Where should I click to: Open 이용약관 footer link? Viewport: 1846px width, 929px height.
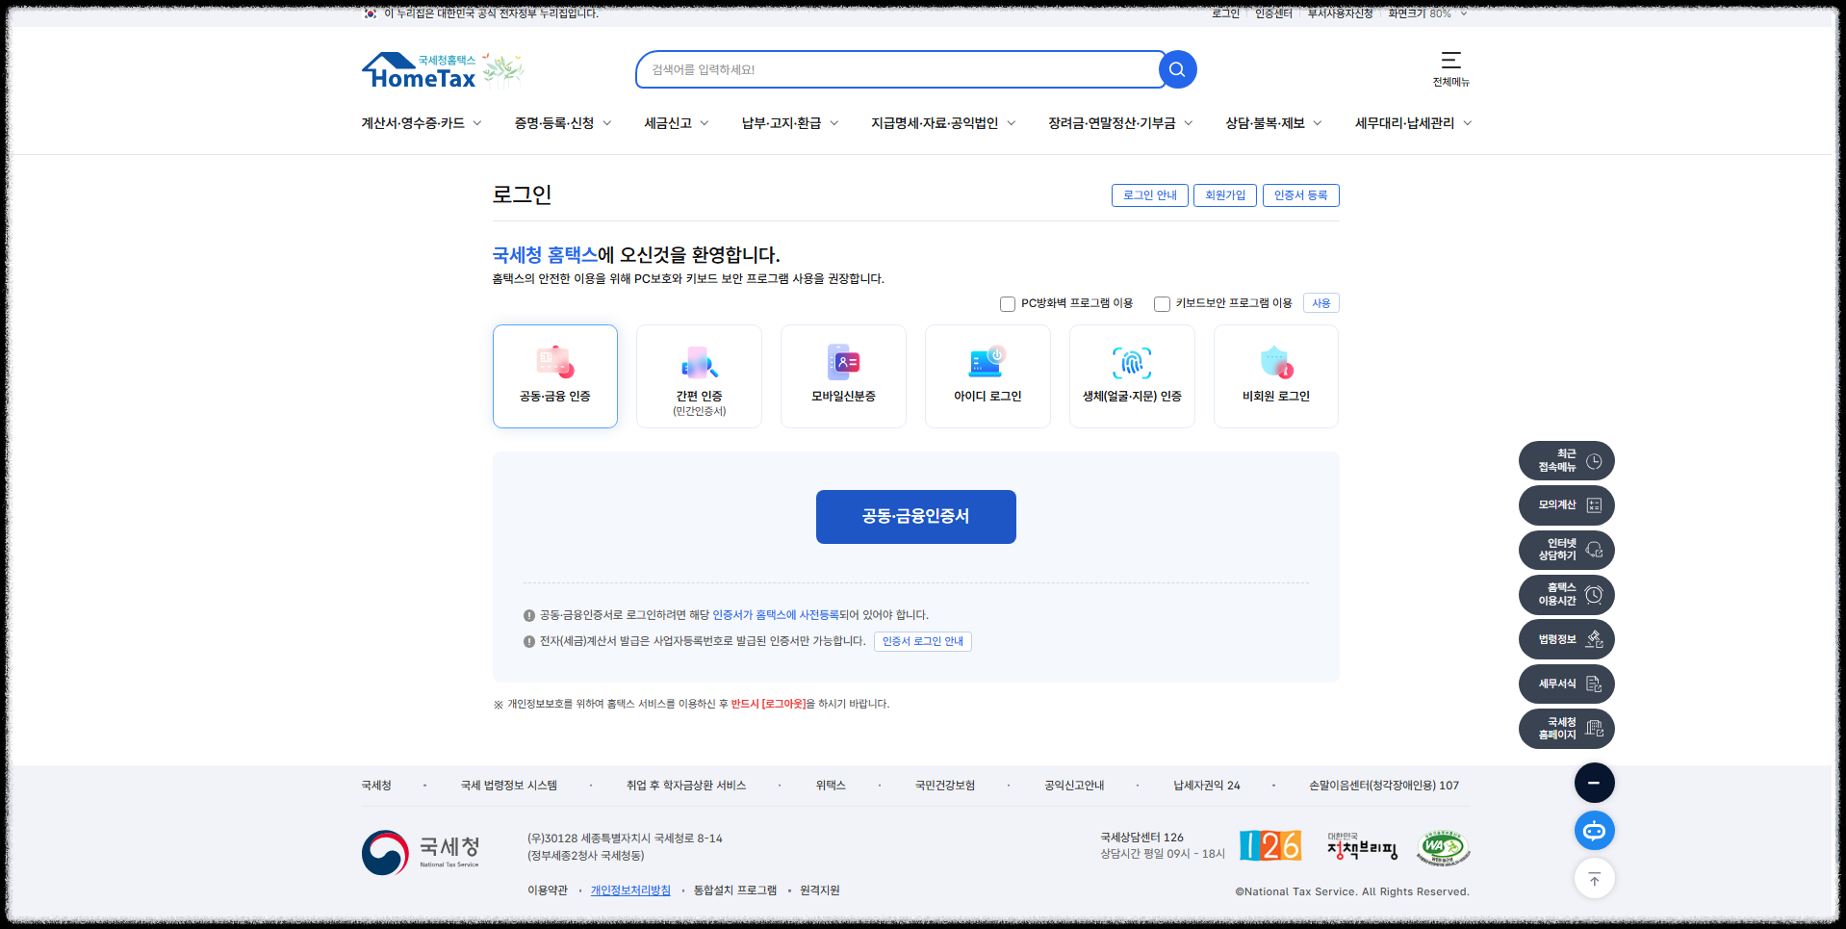pyautogui.click(x=548, y=890)
